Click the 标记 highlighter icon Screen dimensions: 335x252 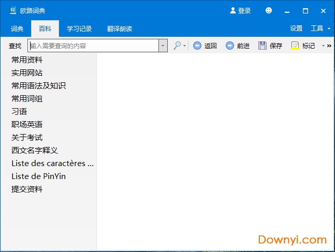[x=295, y=46]
